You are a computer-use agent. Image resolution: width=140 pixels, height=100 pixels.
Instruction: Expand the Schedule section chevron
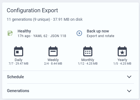point(129,77)
